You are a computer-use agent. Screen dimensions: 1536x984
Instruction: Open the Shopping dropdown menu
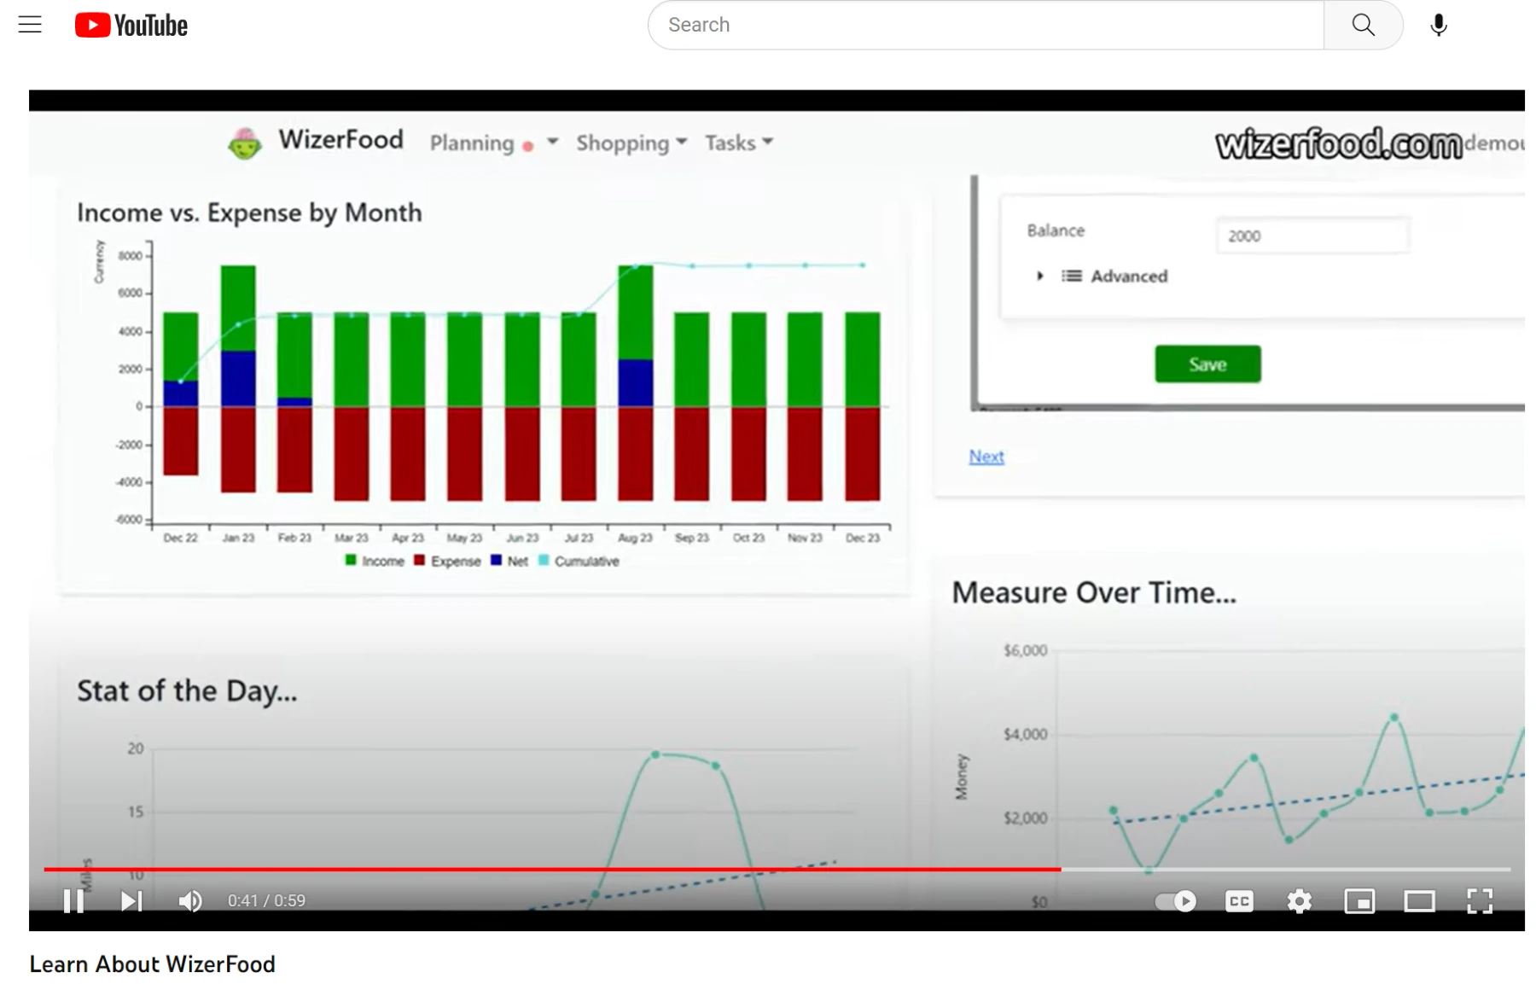click(x=631, y=143)
